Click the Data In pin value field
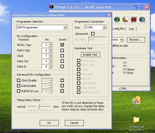This screenshot has height=133, width=155. 45,66
